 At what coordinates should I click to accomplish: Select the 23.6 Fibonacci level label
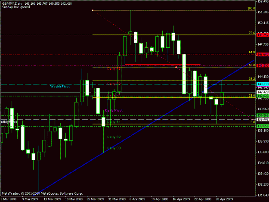(x=252, y=96)
